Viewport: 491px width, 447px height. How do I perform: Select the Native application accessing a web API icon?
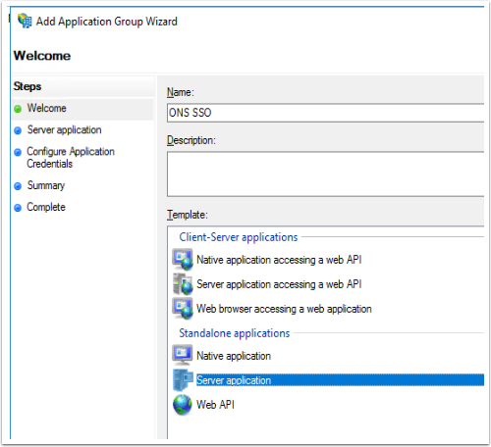click(x=183, y=260)
